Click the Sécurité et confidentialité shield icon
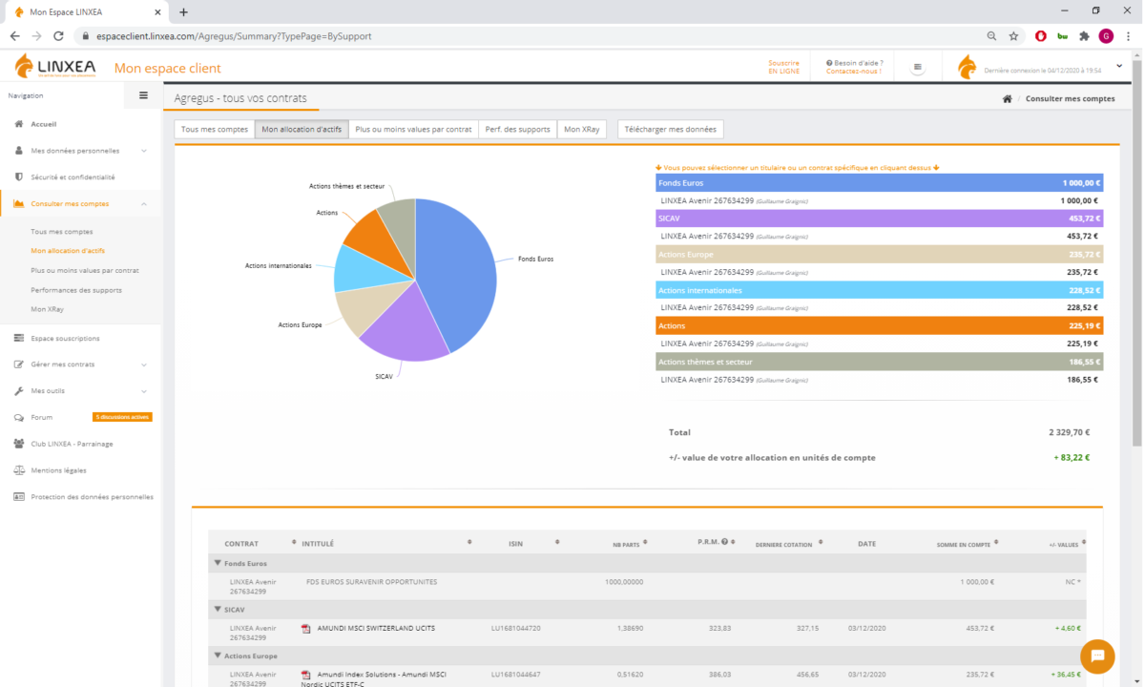Viewport: 1145px width, 687px height. coord(19,177)
